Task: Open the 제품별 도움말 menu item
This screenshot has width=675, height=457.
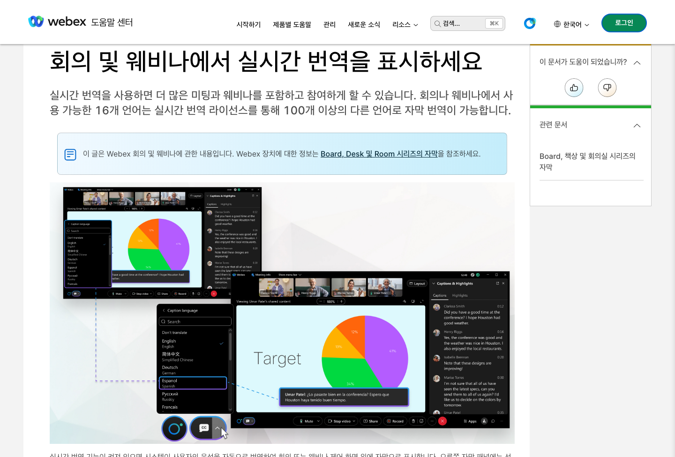Action: [292, 24]
